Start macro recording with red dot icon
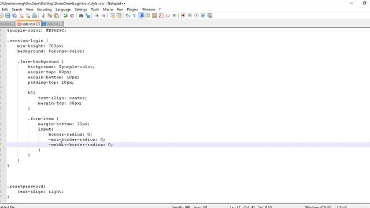Viewport: 370px width, 208px height. pos(183,16)
